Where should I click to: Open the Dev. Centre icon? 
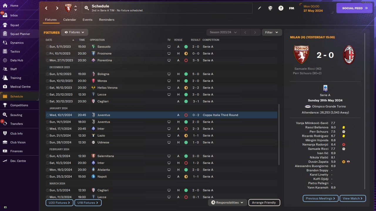tap(5, 161)
